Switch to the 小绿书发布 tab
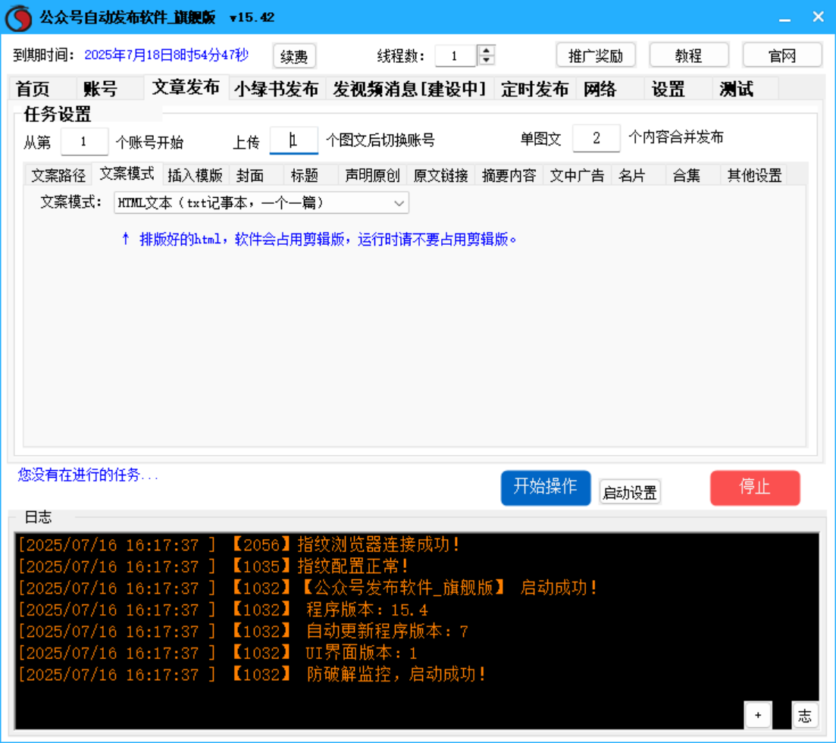Screen dimensions: 836x743 [276, 89]
